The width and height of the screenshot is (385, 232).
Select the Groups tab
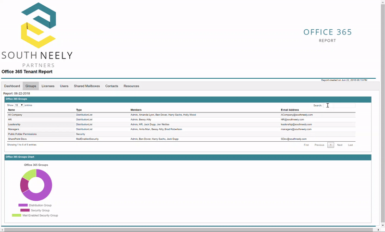31,86
